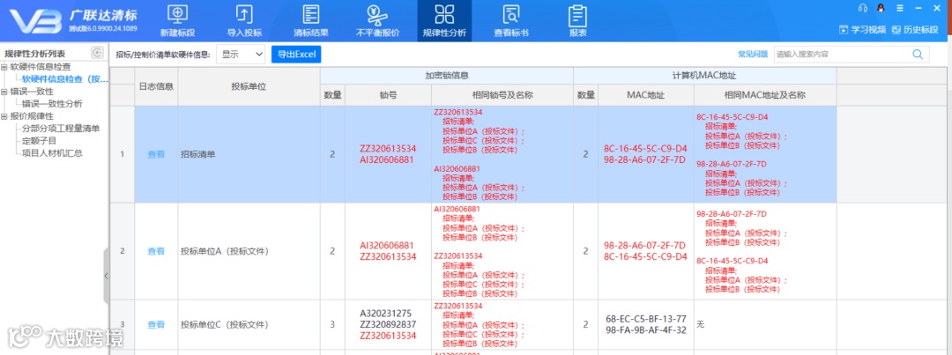Click the 导出Excel button

296,54
